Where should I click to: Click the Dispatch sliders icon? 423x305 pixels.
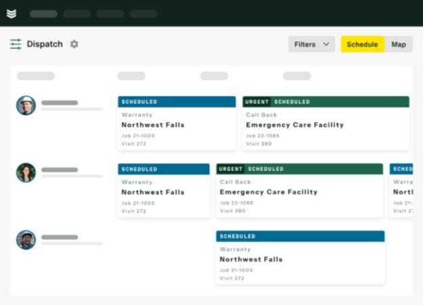[16, 44]
